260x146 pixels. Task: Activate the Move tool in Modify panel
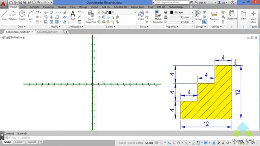coord(46,12)
